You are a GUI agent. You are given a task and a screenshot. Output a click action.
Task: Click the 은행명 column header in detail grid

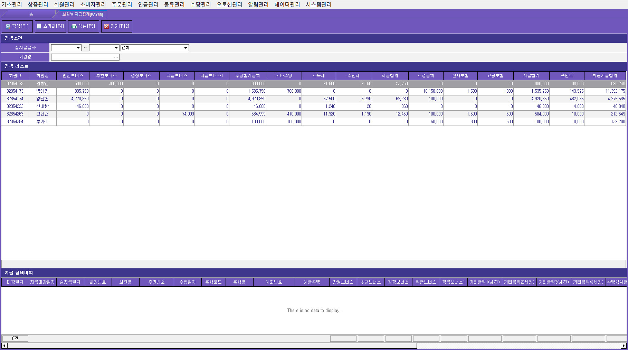click(x=239, y=282)
